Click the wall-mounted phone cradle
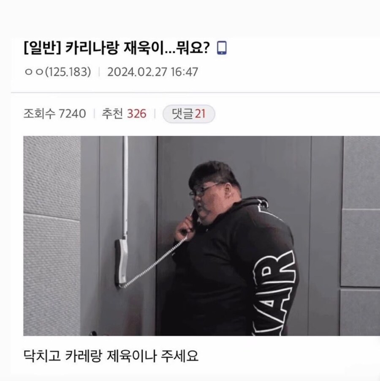Image resolution: width=380 pixels, height=381 pixels. click(x=121, y=263)
